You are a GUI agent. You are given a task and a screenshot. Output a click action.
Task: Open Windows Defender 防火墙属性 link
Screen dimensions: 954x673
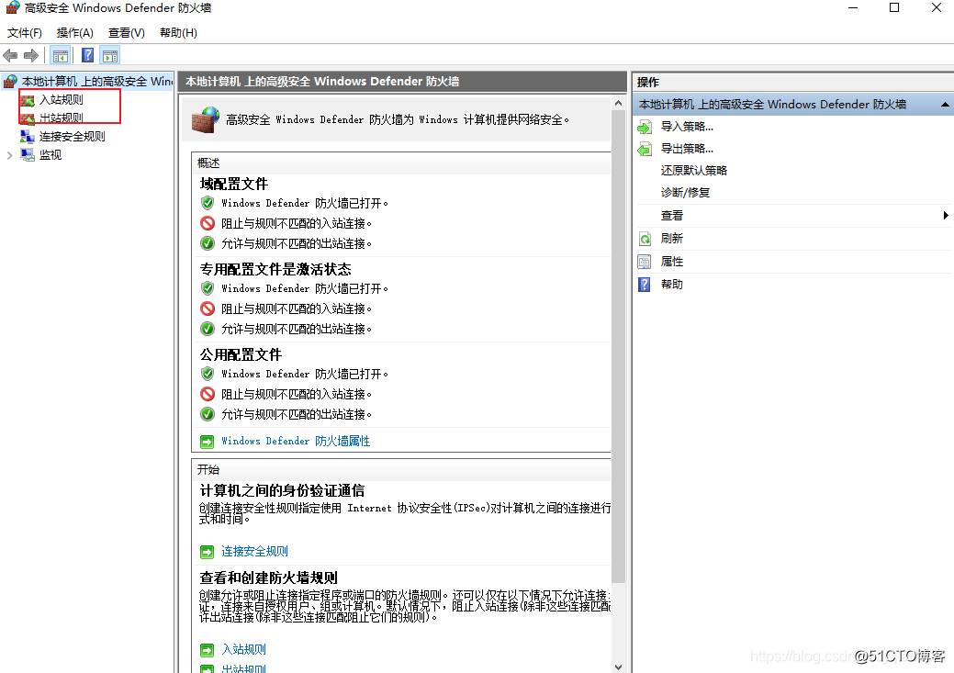pos(296,441)
